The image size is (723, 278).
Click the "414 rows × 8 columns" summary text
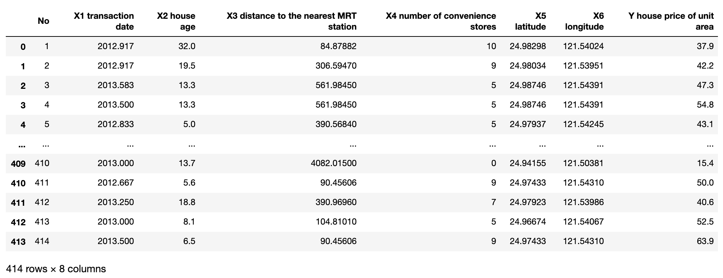pos(56,269)
